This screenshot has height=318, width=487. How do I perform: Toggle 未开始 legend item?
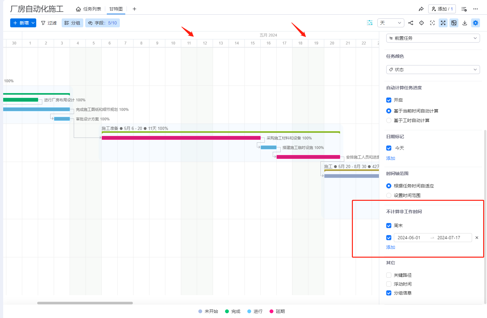[208, 311]
